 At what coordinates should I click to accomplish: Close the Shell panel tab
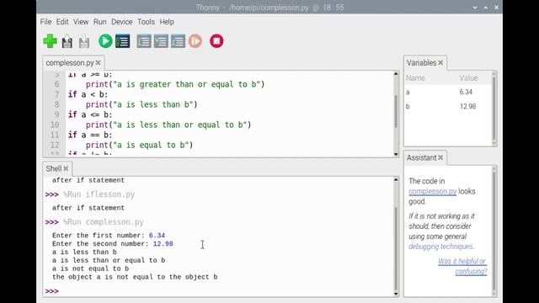click(x=66, y=168)
